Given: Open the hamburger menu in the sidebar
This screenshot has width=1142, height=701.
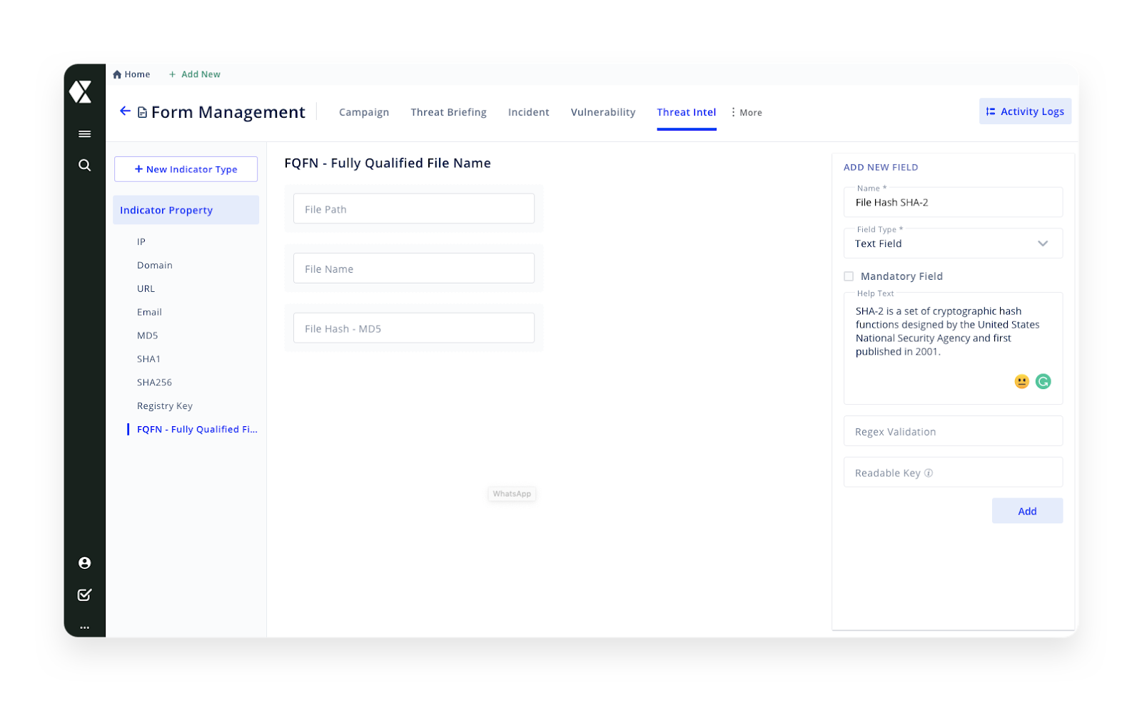Looking at the screenshot, I should tap(84, 134).
